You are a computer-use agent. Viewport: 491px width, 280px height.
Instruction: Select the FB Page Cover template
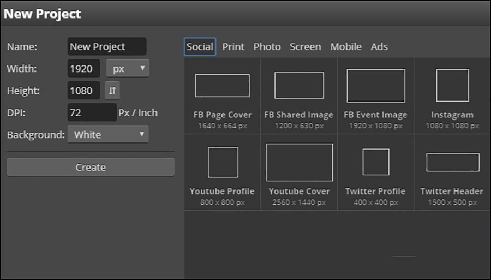click(x=222, y=96)
